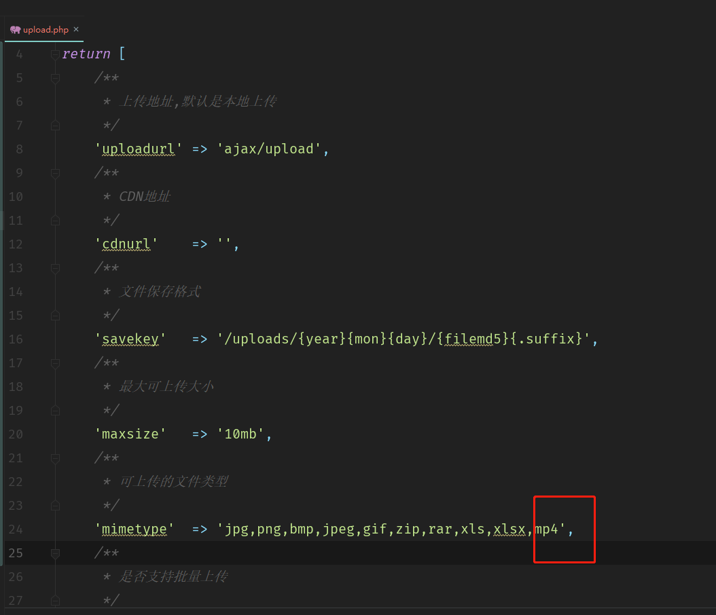Click line number 8 in gutter

(x=19, y=149)
